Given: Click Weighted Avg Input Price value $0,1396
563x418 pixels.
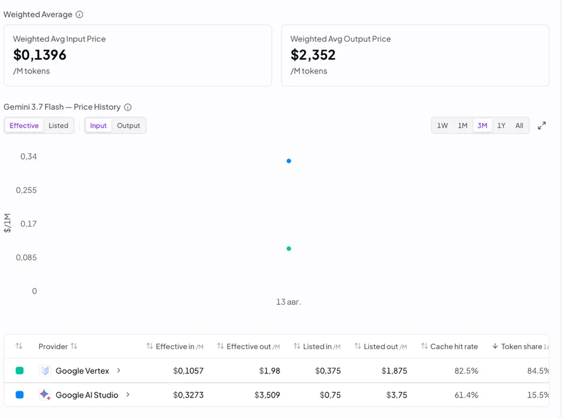Looking at the screenshot, I should 40,55.
